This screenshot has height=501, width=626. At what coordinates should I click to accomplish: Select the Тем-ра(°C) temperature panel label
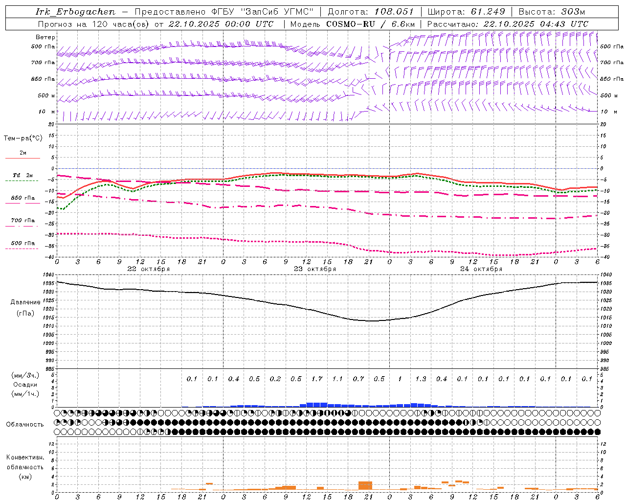[x=23, y=138]
